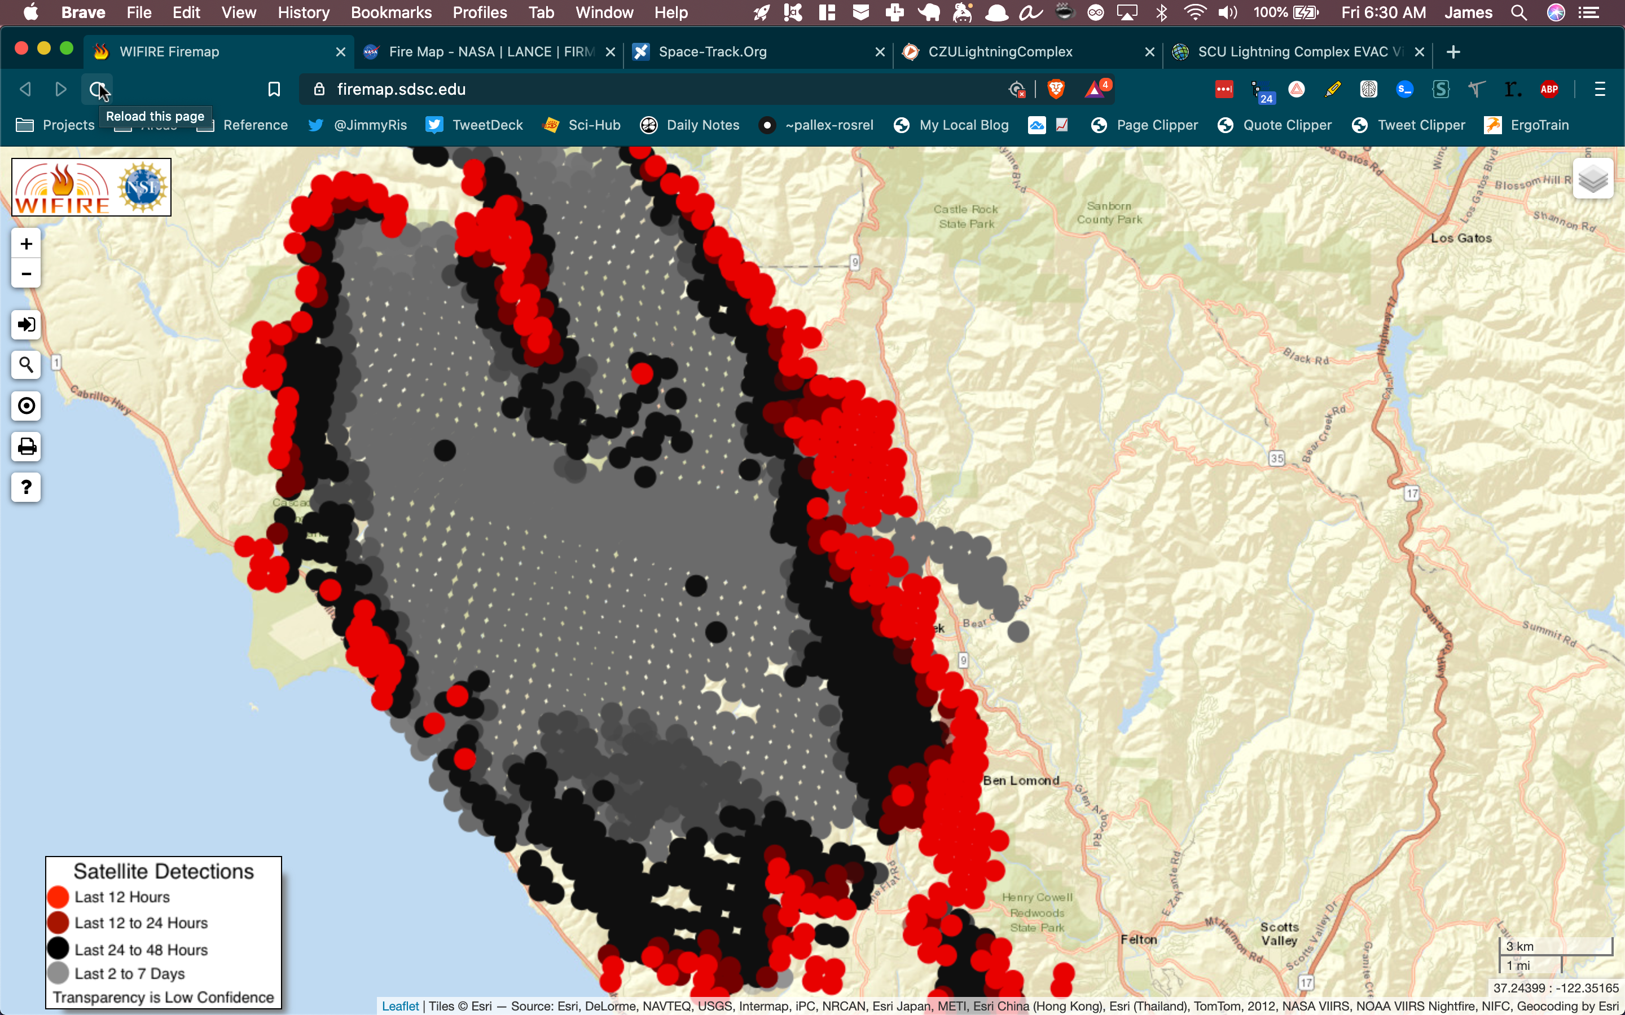Open Brave Shields lion icon in the address bar
1625x1015 pixels.
pos(1056,88)
